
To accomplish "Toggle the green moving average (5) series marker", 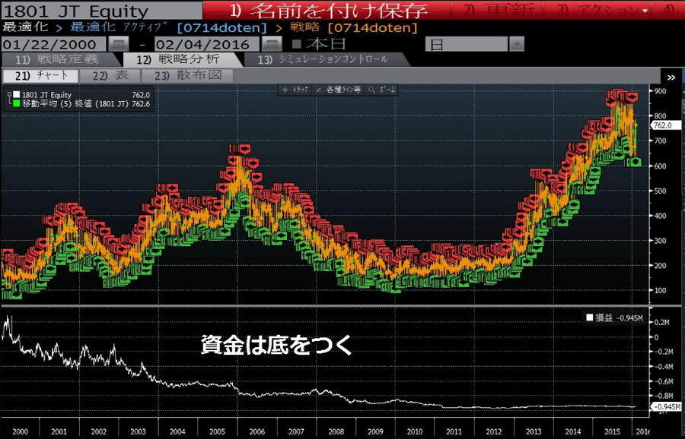I will [x=16, y=104].
